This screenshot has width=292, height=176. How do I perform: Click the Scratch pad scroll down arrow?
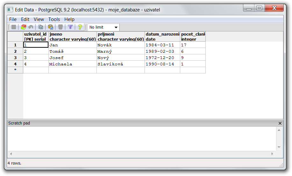(279, 147)
